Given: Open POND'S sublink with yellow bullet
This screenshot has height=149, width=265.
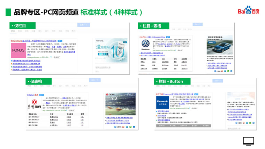Looking at the screenshot, I should point(27,70).
